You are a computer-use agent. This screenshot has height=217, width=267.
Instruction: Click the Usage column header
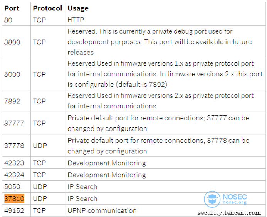78,8
